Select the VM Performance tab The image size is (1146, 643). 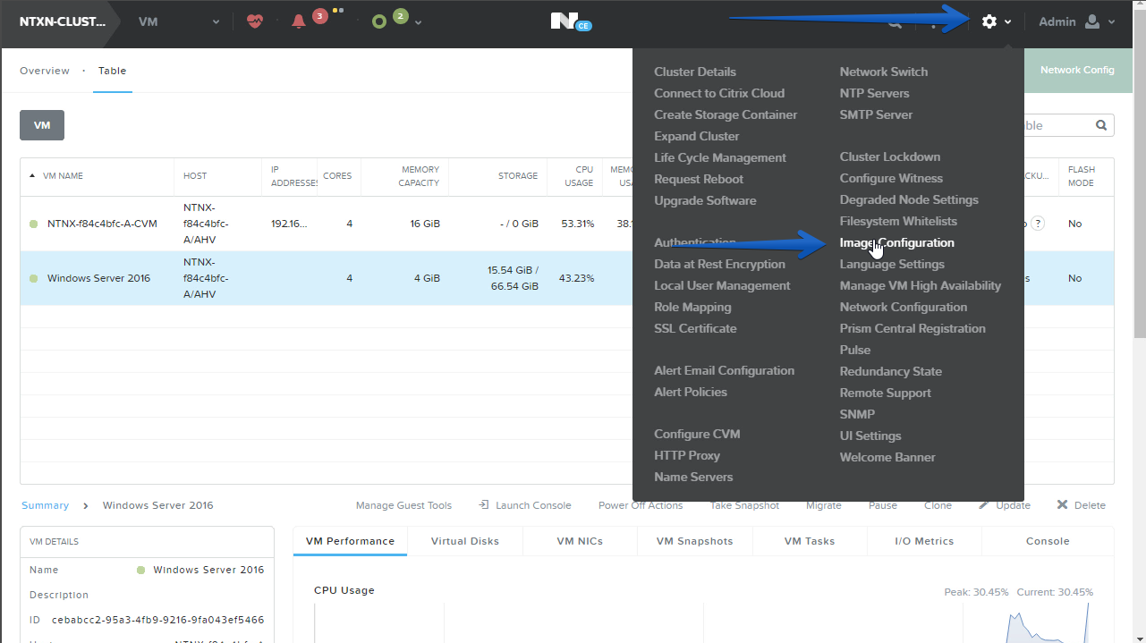(x=350, y=541)
